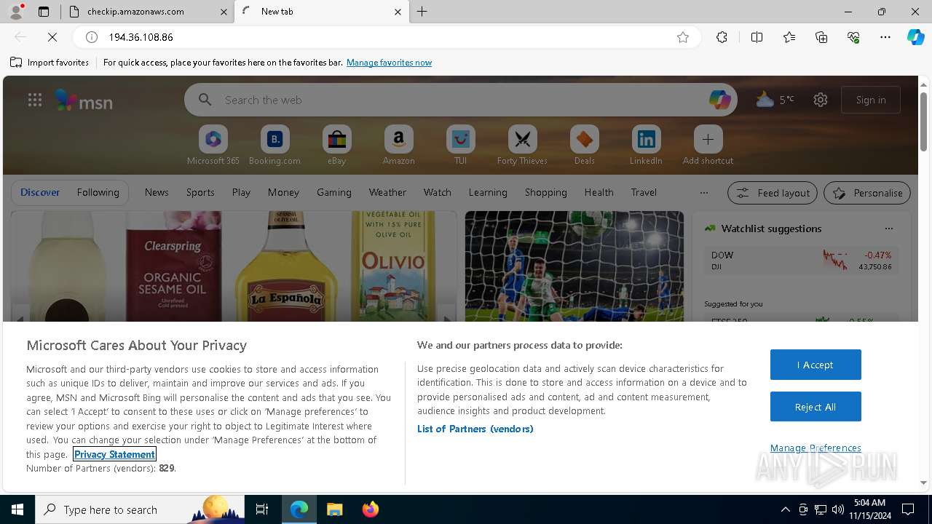932x524 pixels.
Task: Open the cooking oils article image
Action: pyautogui.click(x=234, y=266)
